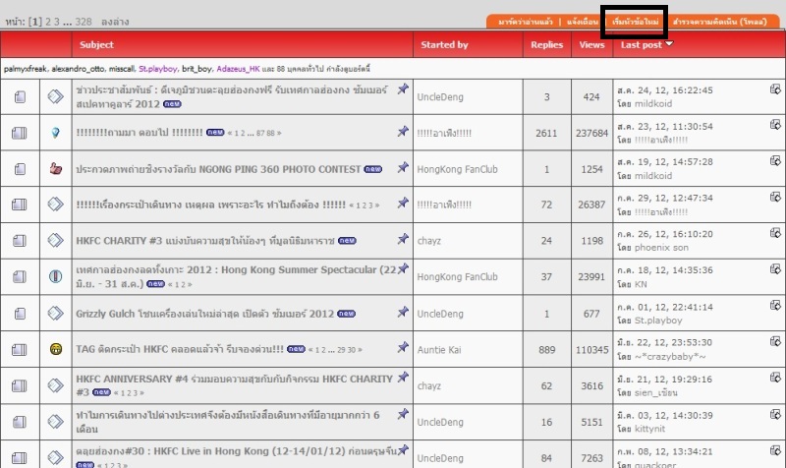The width and height of the screenshot is (786, 468).
Task: Click the new badge on NGONG PING topic
Action: pos(373,169)
